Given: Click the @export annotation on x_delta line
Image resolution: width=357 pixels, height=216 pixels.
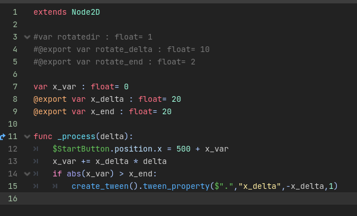Looking at the screenshot, I should coord(50,100).
